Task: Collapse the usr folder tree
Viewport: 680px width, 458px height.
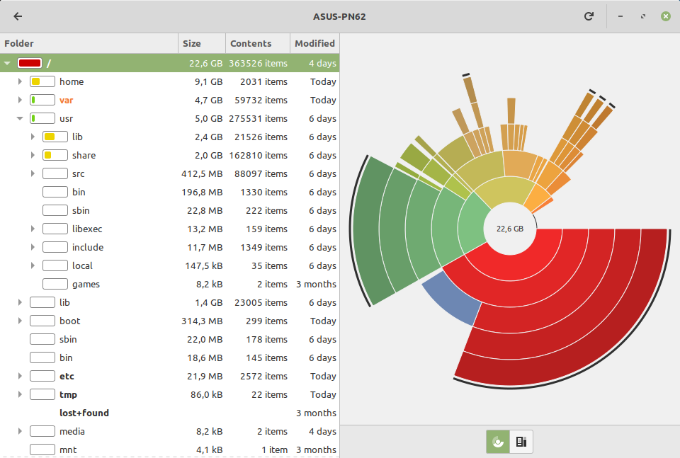Action: pos(21,119)
